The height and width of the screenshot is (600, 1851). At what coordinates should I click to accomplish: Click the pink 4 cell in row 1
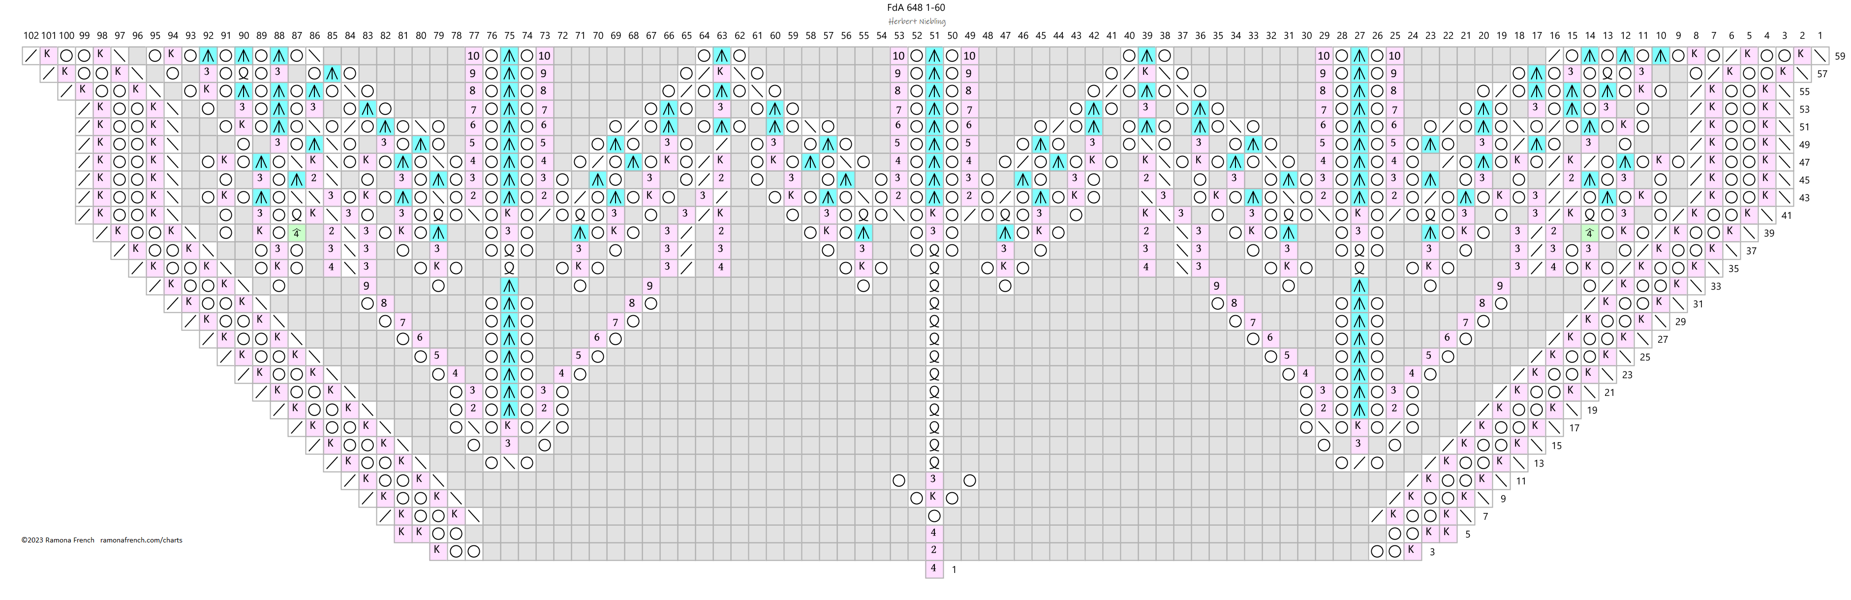(x=934, y=569)
